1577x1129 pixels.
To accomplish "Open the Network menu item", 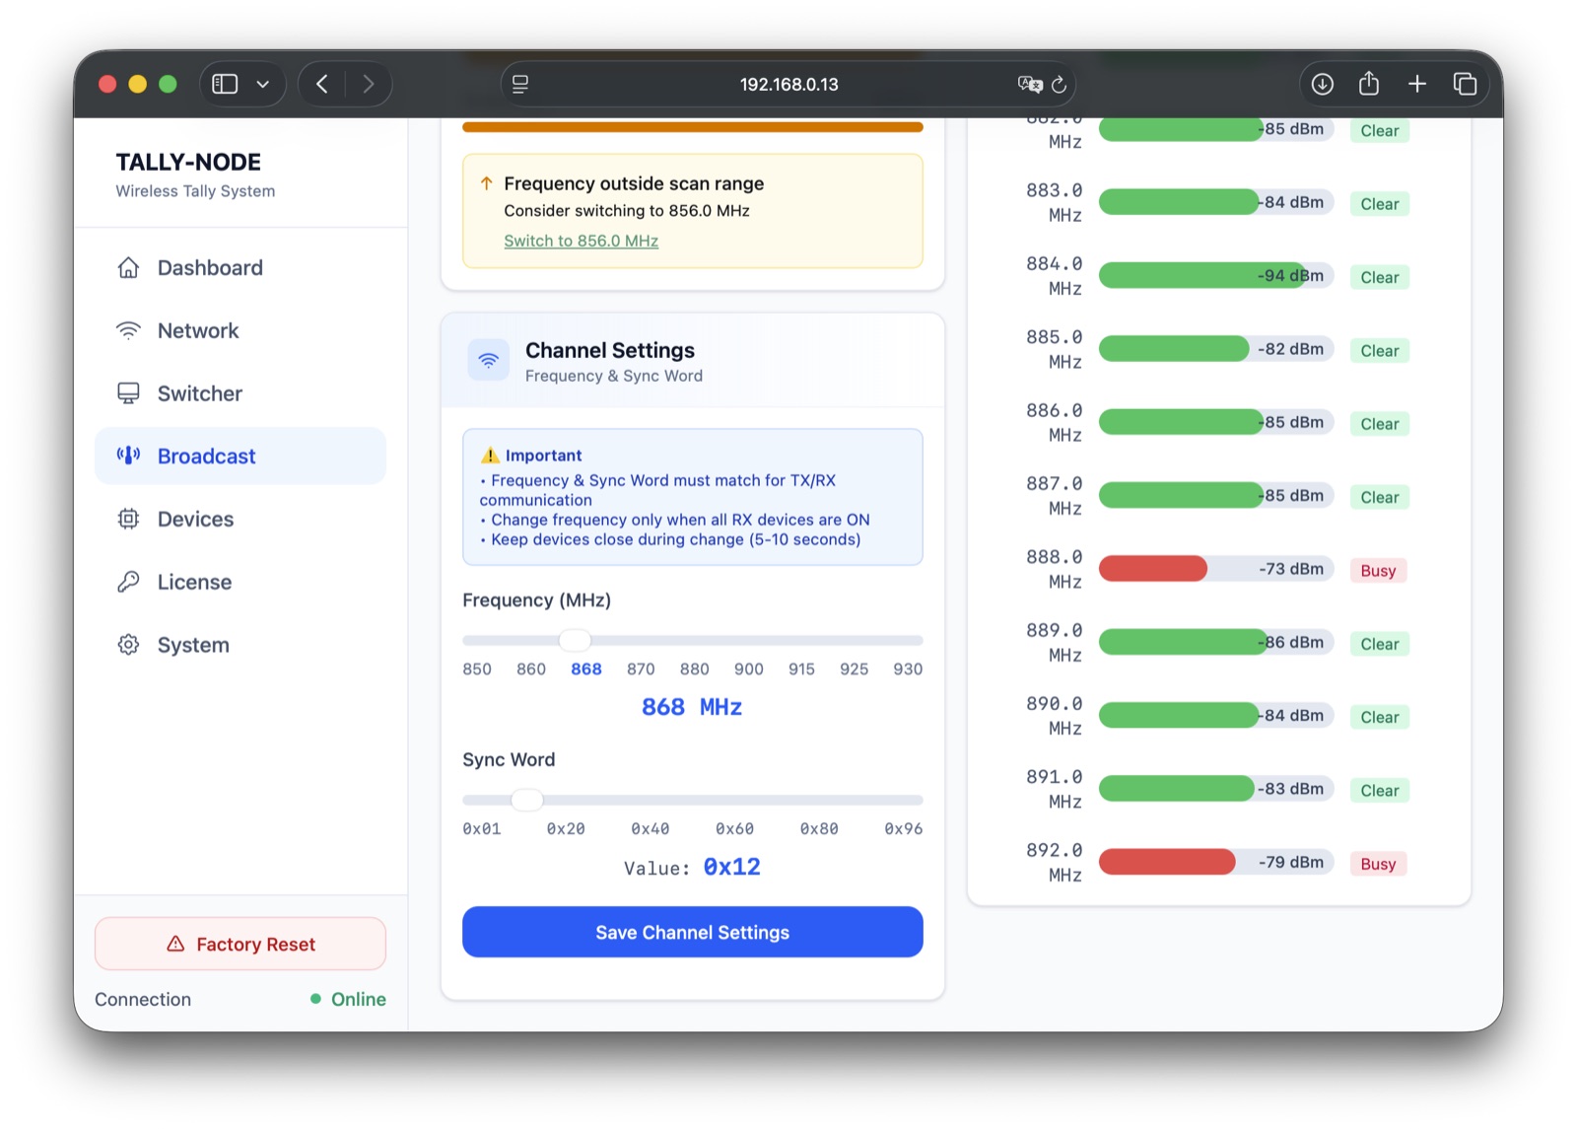I will (x=240, y=331).
